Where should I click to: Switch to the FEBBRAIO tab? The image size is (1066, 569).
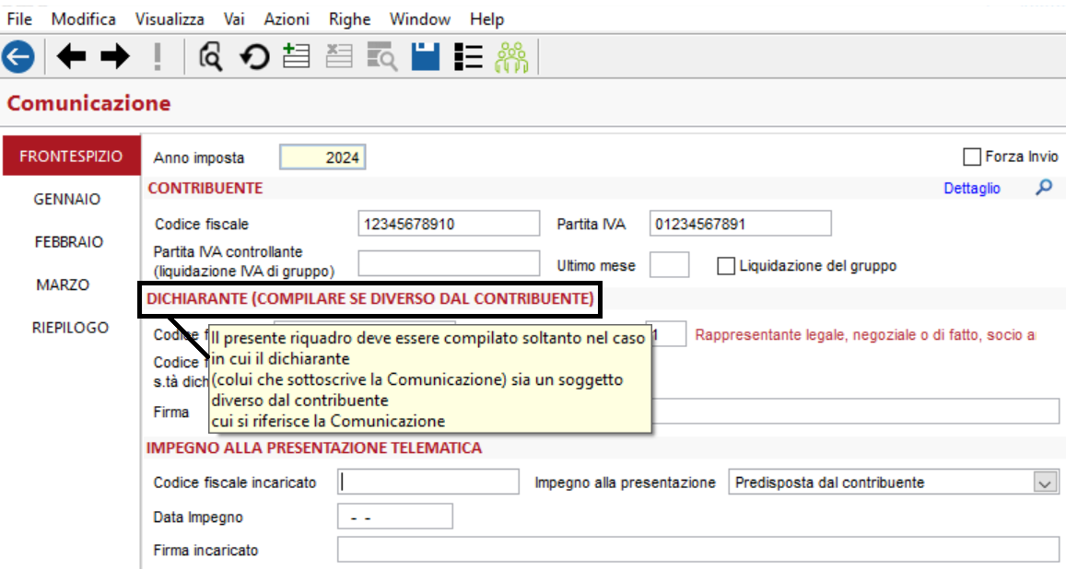[69, 242]
